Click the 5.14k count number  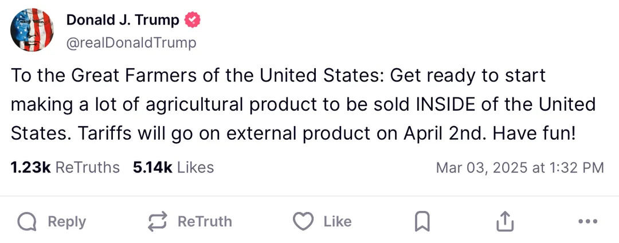coord(153,167)
